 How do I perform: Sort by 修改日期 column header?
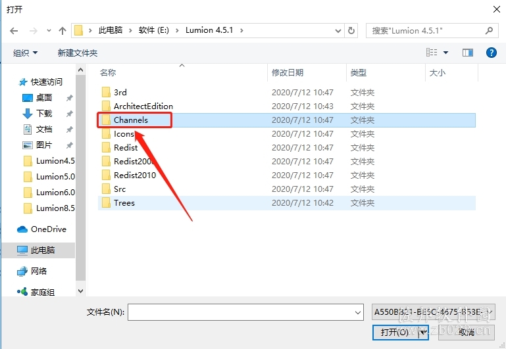[287, 72]
